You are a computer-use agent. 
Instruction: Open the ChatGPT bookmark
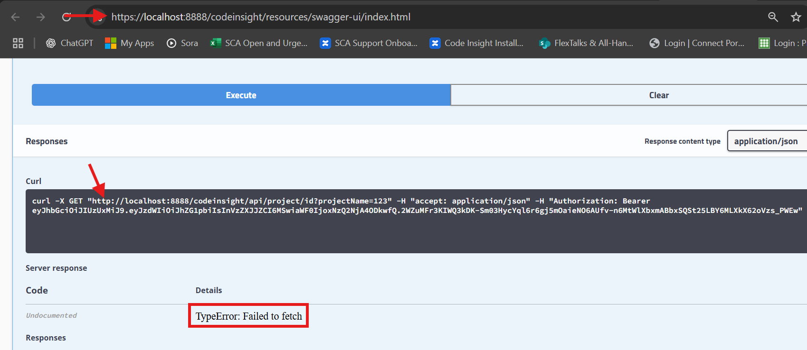coord(69,43)
